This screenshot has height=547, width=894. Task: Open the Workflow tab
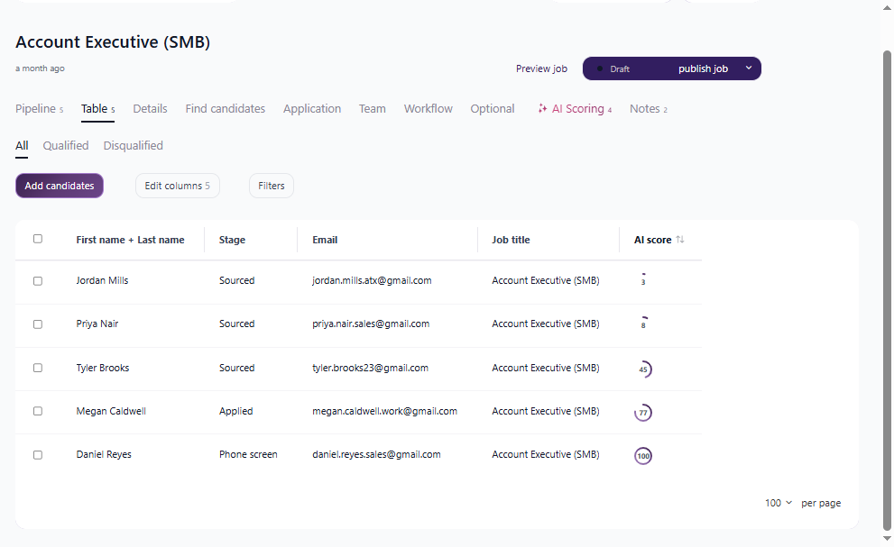pyautogui.click(x=429, y=109)
